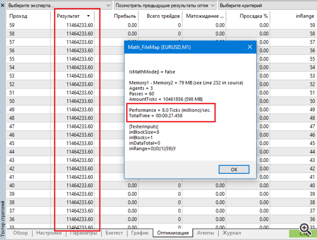This screenshot has height=240, width=317.
Task: Click 'inBlockSize=8' line in dialog
Action: 144,132
